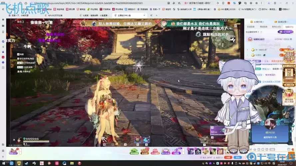Click the 森林物语 gift icon

[x=135, y=152]
